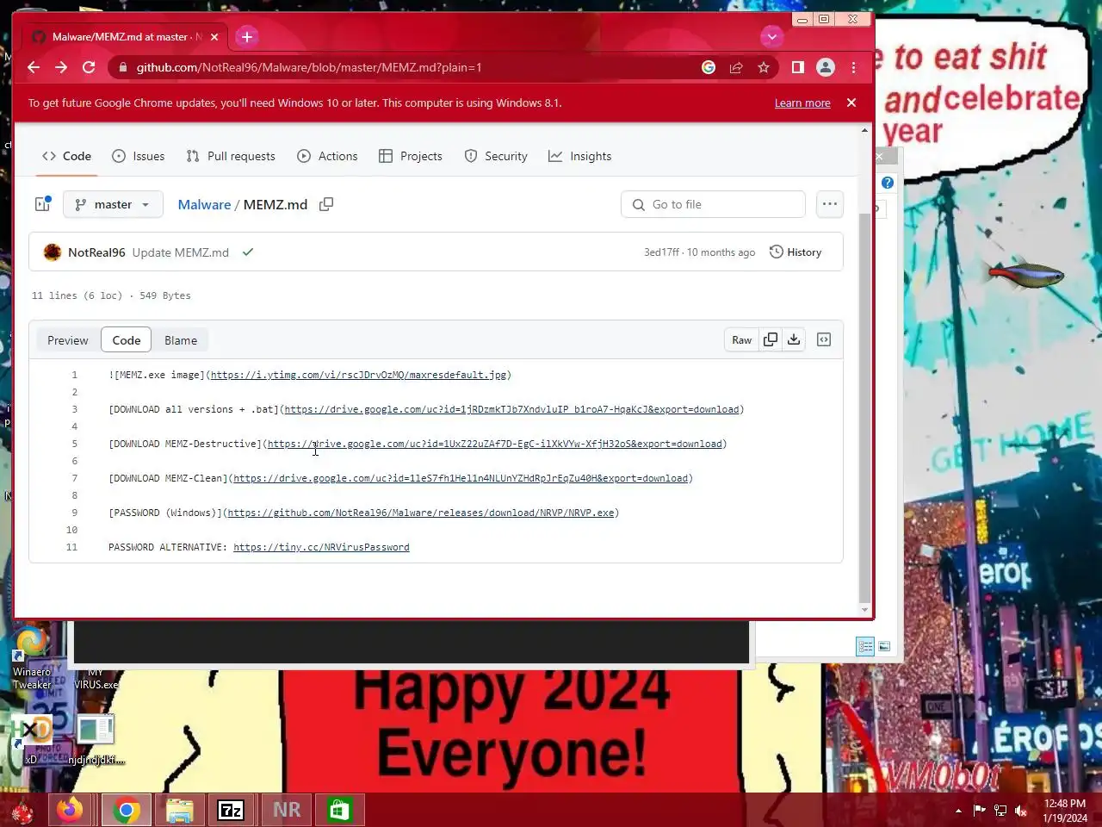Open the tab search chevron in Chrome
Image resolution: width=1102 pixels, height=827 pixels.
pyautogui.click(x=771, y=37)
